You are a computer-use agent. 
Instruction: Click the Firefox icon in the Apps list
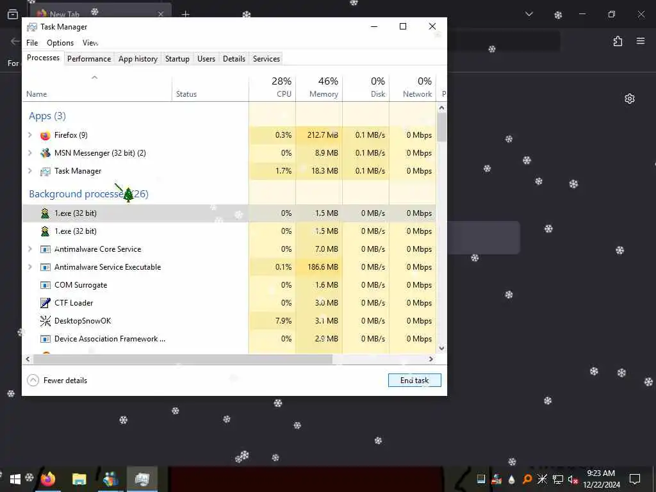[45, 135]
